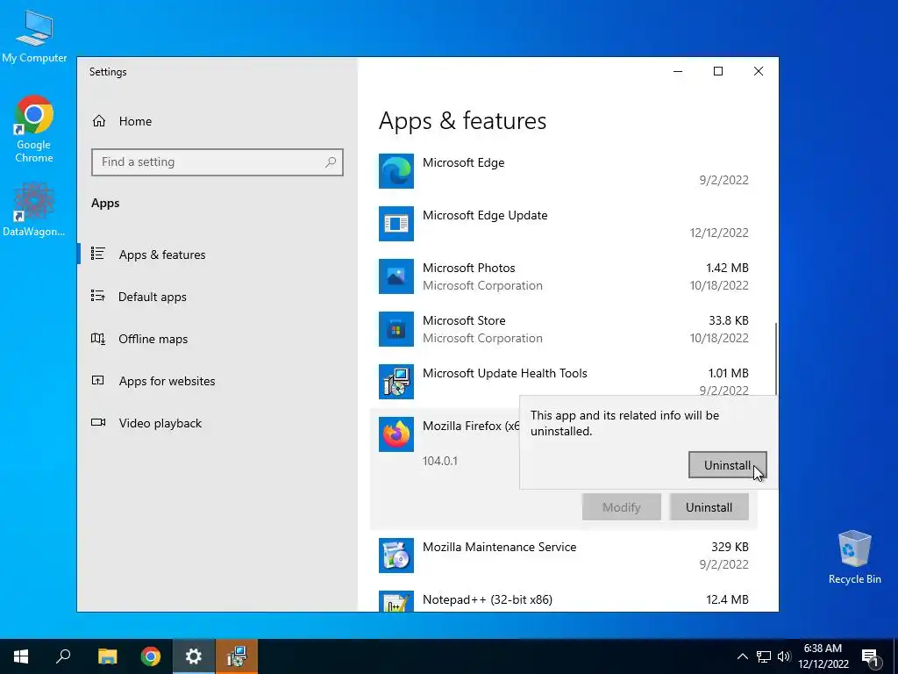Screen dimensions: 898x674
Task: Select Microsoft Update Health Tools name
Action: point(504,373)
